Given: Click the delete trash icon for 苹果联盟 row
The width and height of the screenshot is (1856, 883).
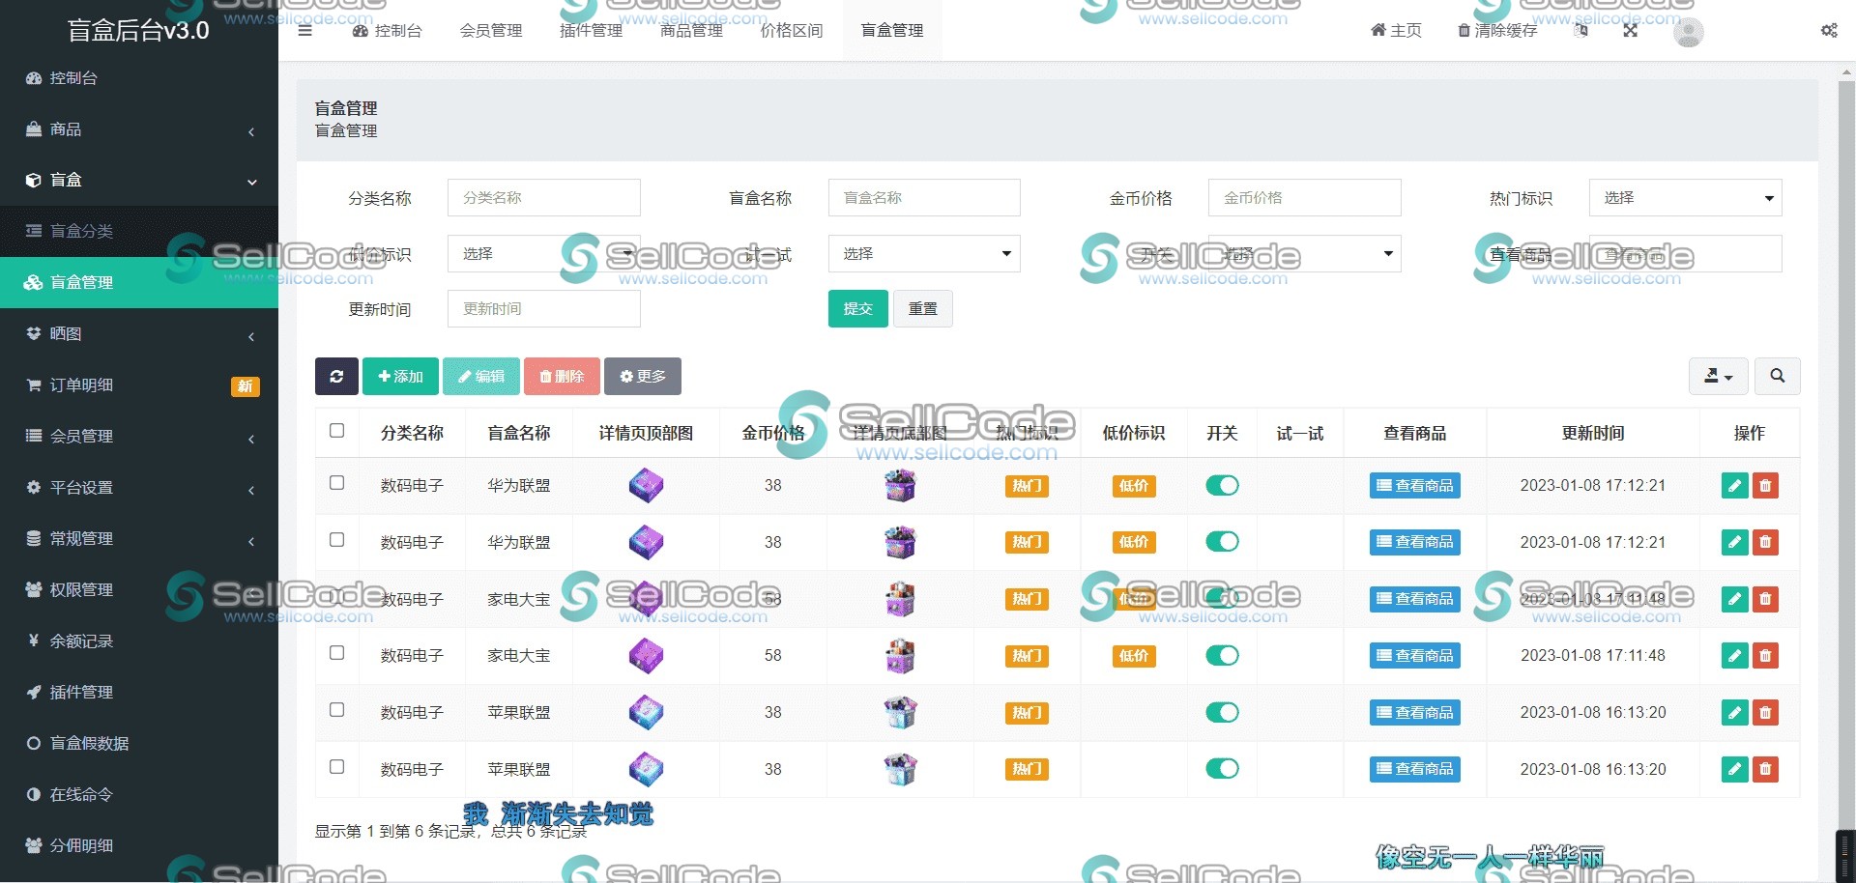Looking at the screenshot, I should tap(1766, 712).
